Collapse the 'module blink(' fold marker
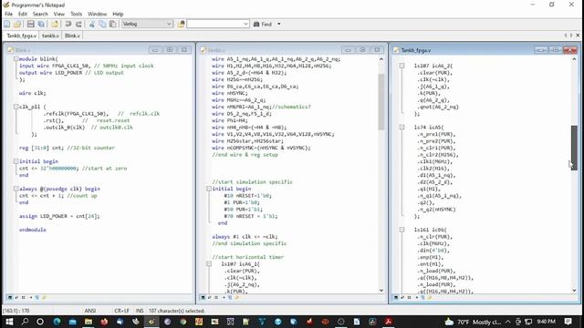 [16, 58]
